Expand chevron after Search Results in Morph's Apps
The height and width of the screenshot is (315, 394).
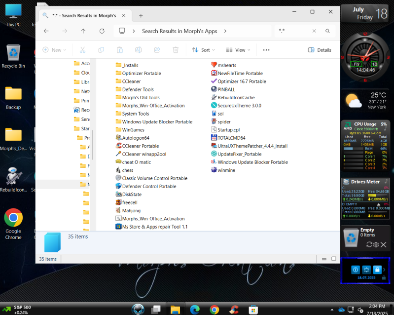click(225, 31)
